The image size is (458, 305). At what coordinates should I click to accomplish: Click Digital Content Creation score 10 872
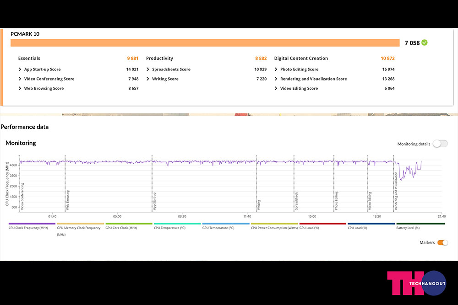387,59
